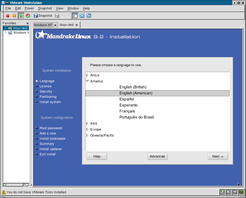The height and width of the screenshot is (198, 246).
Task: Take a Snapshot from the toolbar
Action: [x=43, y=16]
